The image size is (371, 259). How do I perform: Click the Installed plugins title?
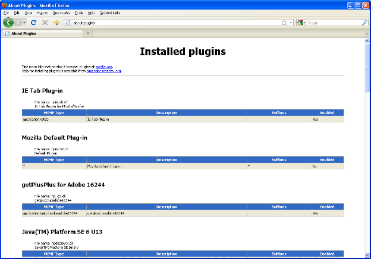coord(183,52)
